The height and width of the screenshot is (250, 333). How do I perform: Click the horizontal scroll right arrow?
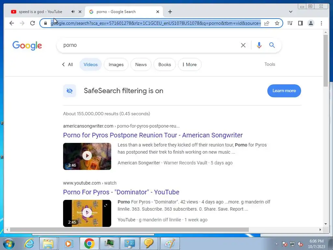(320, 229)
